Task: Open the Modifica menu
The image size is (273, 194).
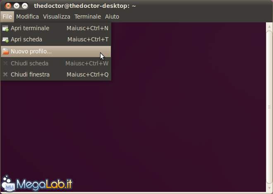Action: [28, 17]
